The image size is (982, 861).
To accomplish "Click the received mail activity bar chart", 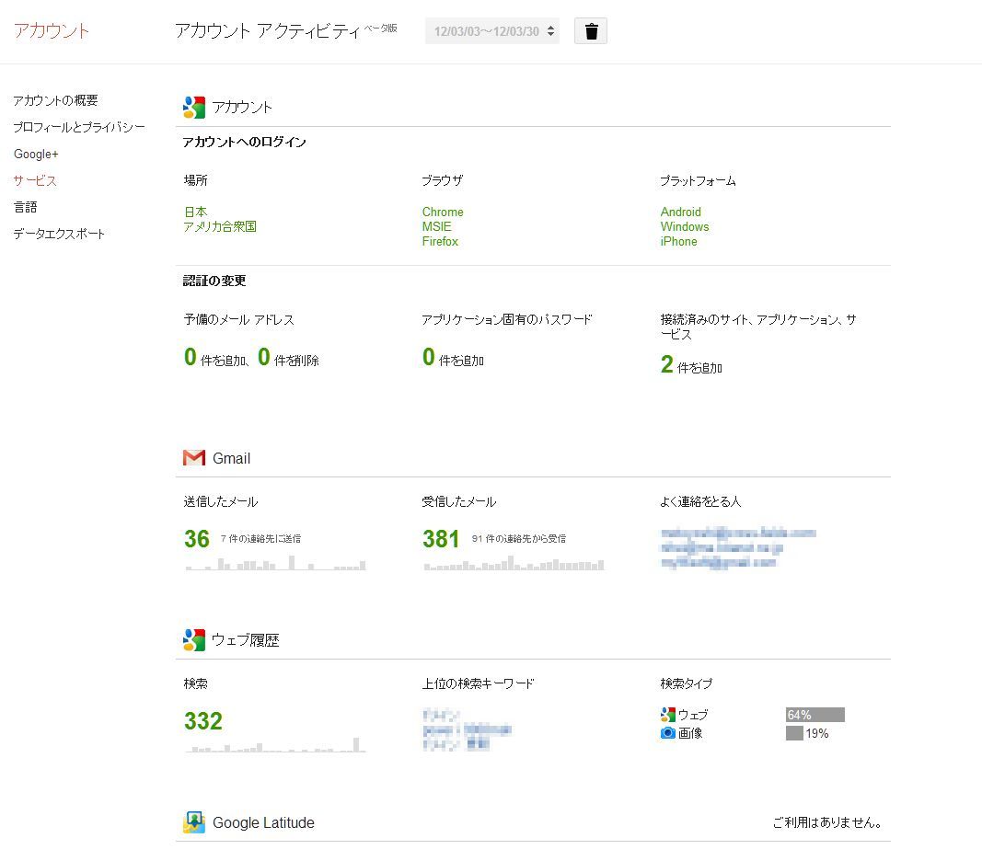I will 514,562.
